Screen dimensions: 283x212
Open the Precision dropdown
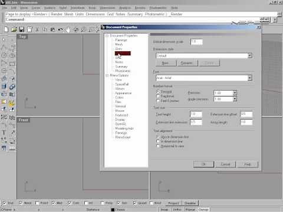tap(235, 92)
